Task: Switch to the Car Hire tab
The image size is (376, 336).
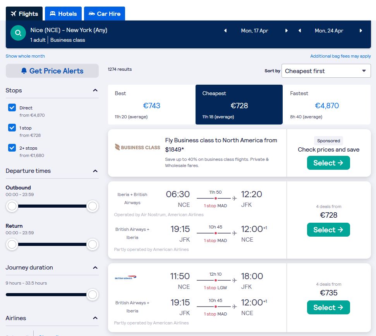Action: (105, 14)
